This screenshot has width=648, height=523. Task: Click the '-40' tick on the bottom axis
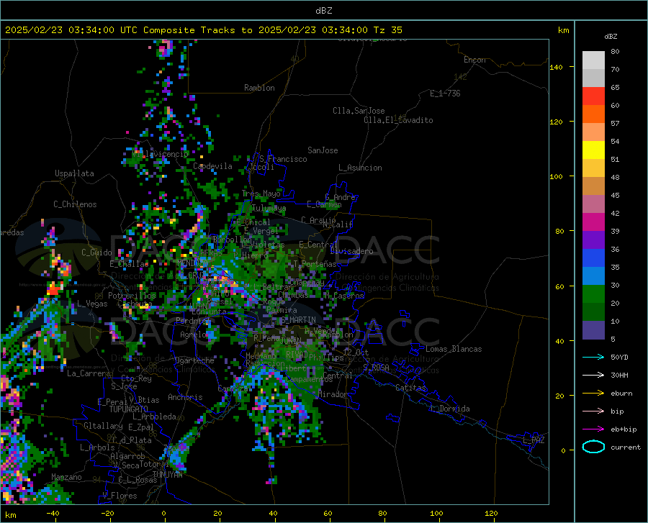coord(52,513)
